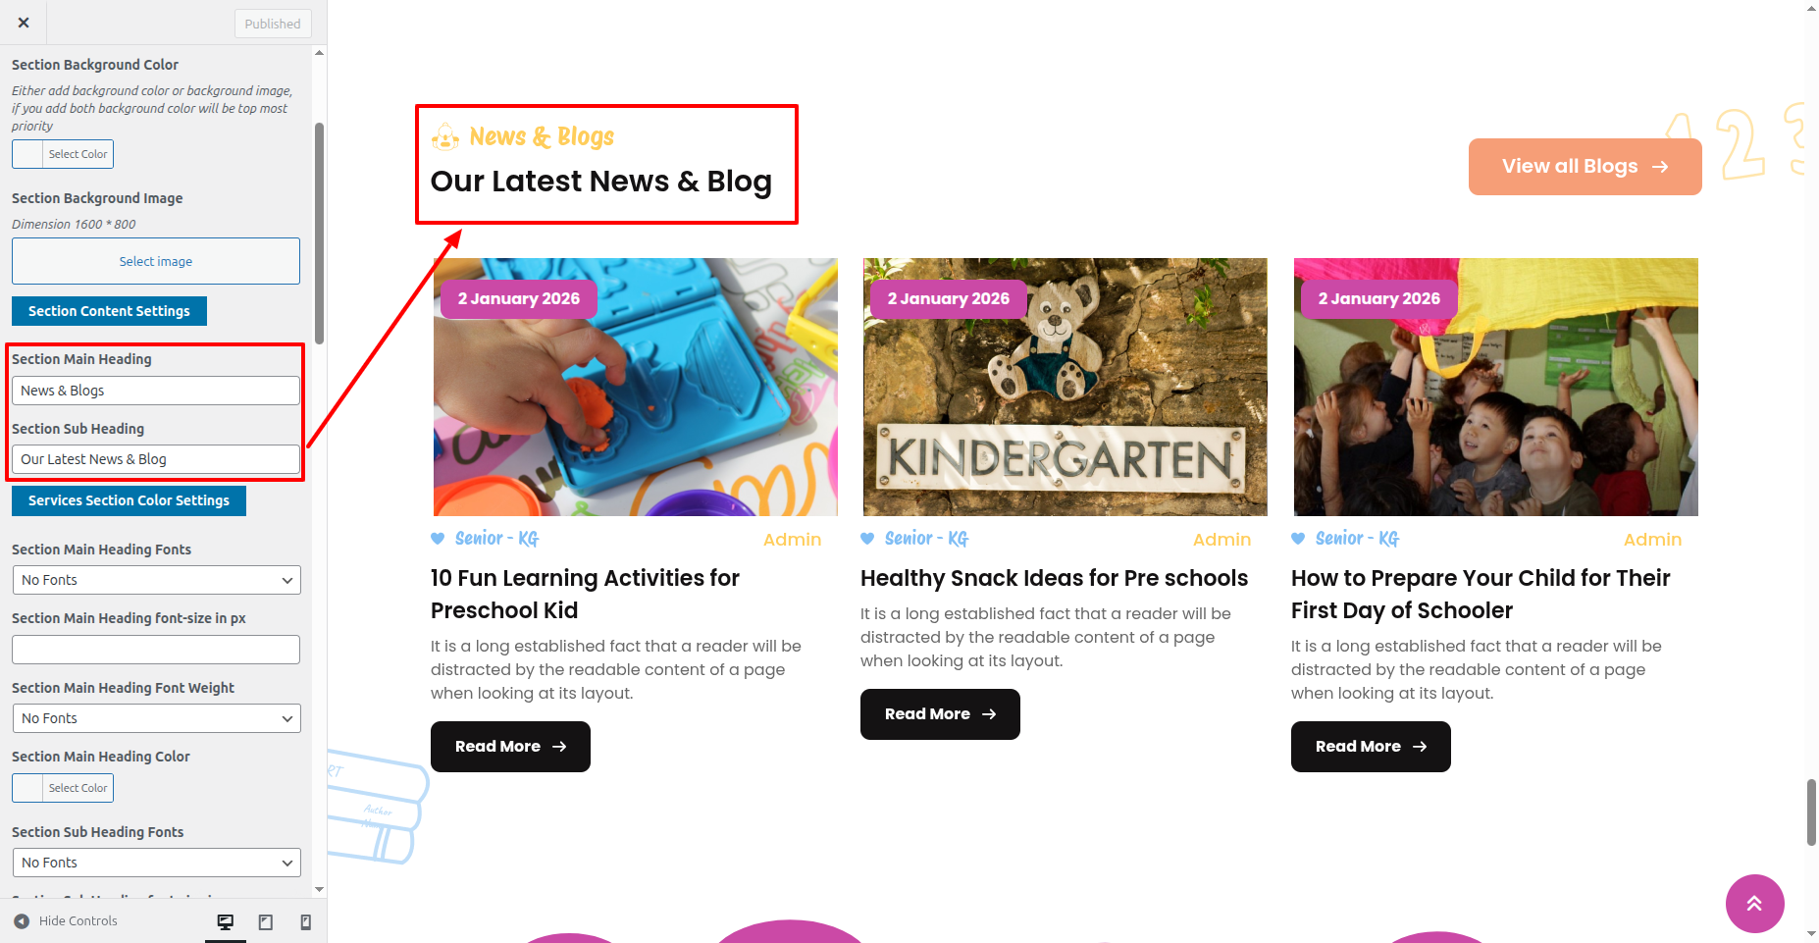Click the Select image button
1819x943 pixels.
pyautogui.click(x=156, y=261)
